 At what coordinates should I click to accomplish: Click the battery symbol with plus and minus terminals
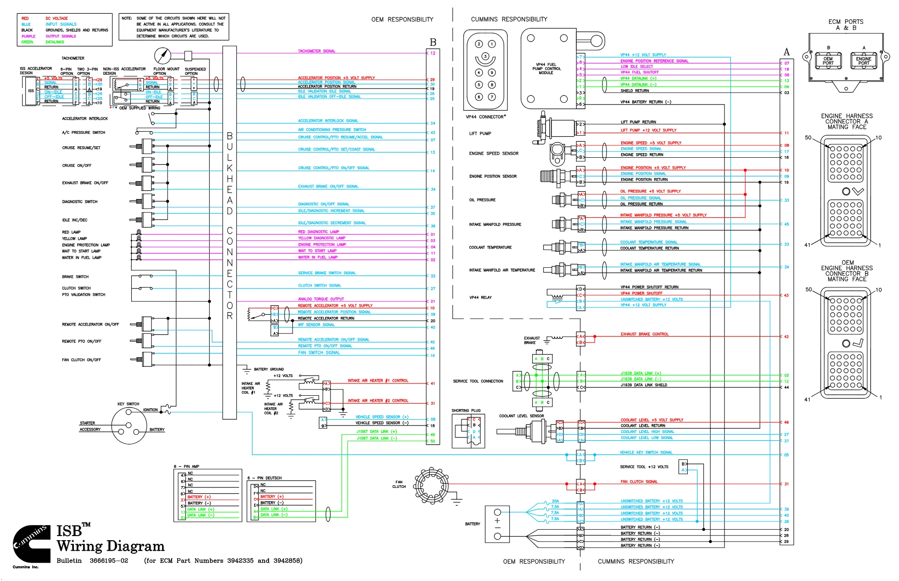tap(498, 524)
